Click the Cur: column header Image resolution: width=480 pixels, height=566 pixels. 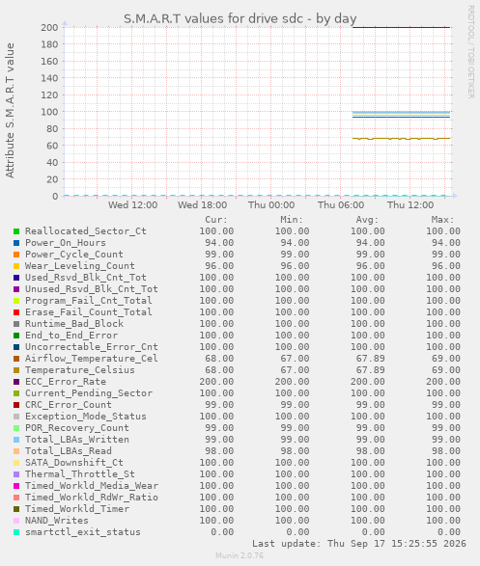[216, 220]
